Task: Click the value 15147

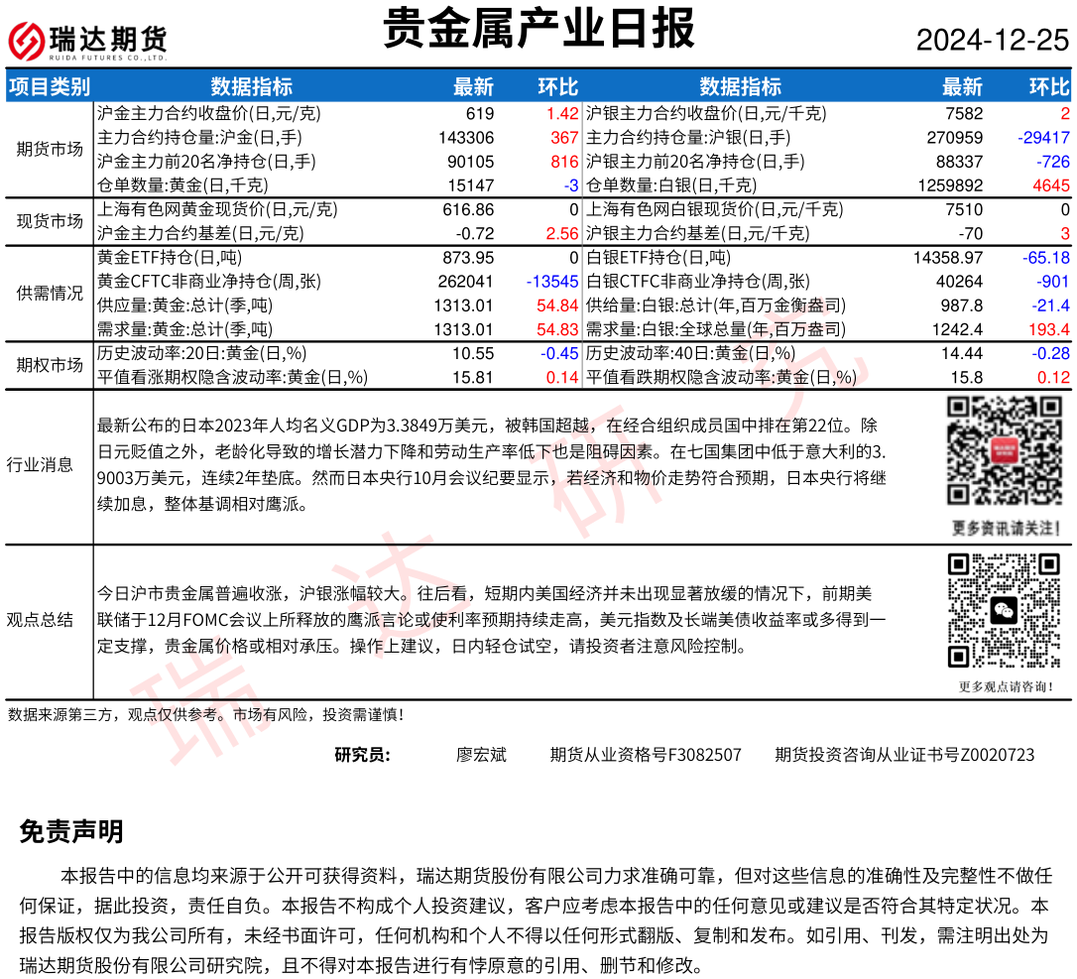Action: pos(470,186)
